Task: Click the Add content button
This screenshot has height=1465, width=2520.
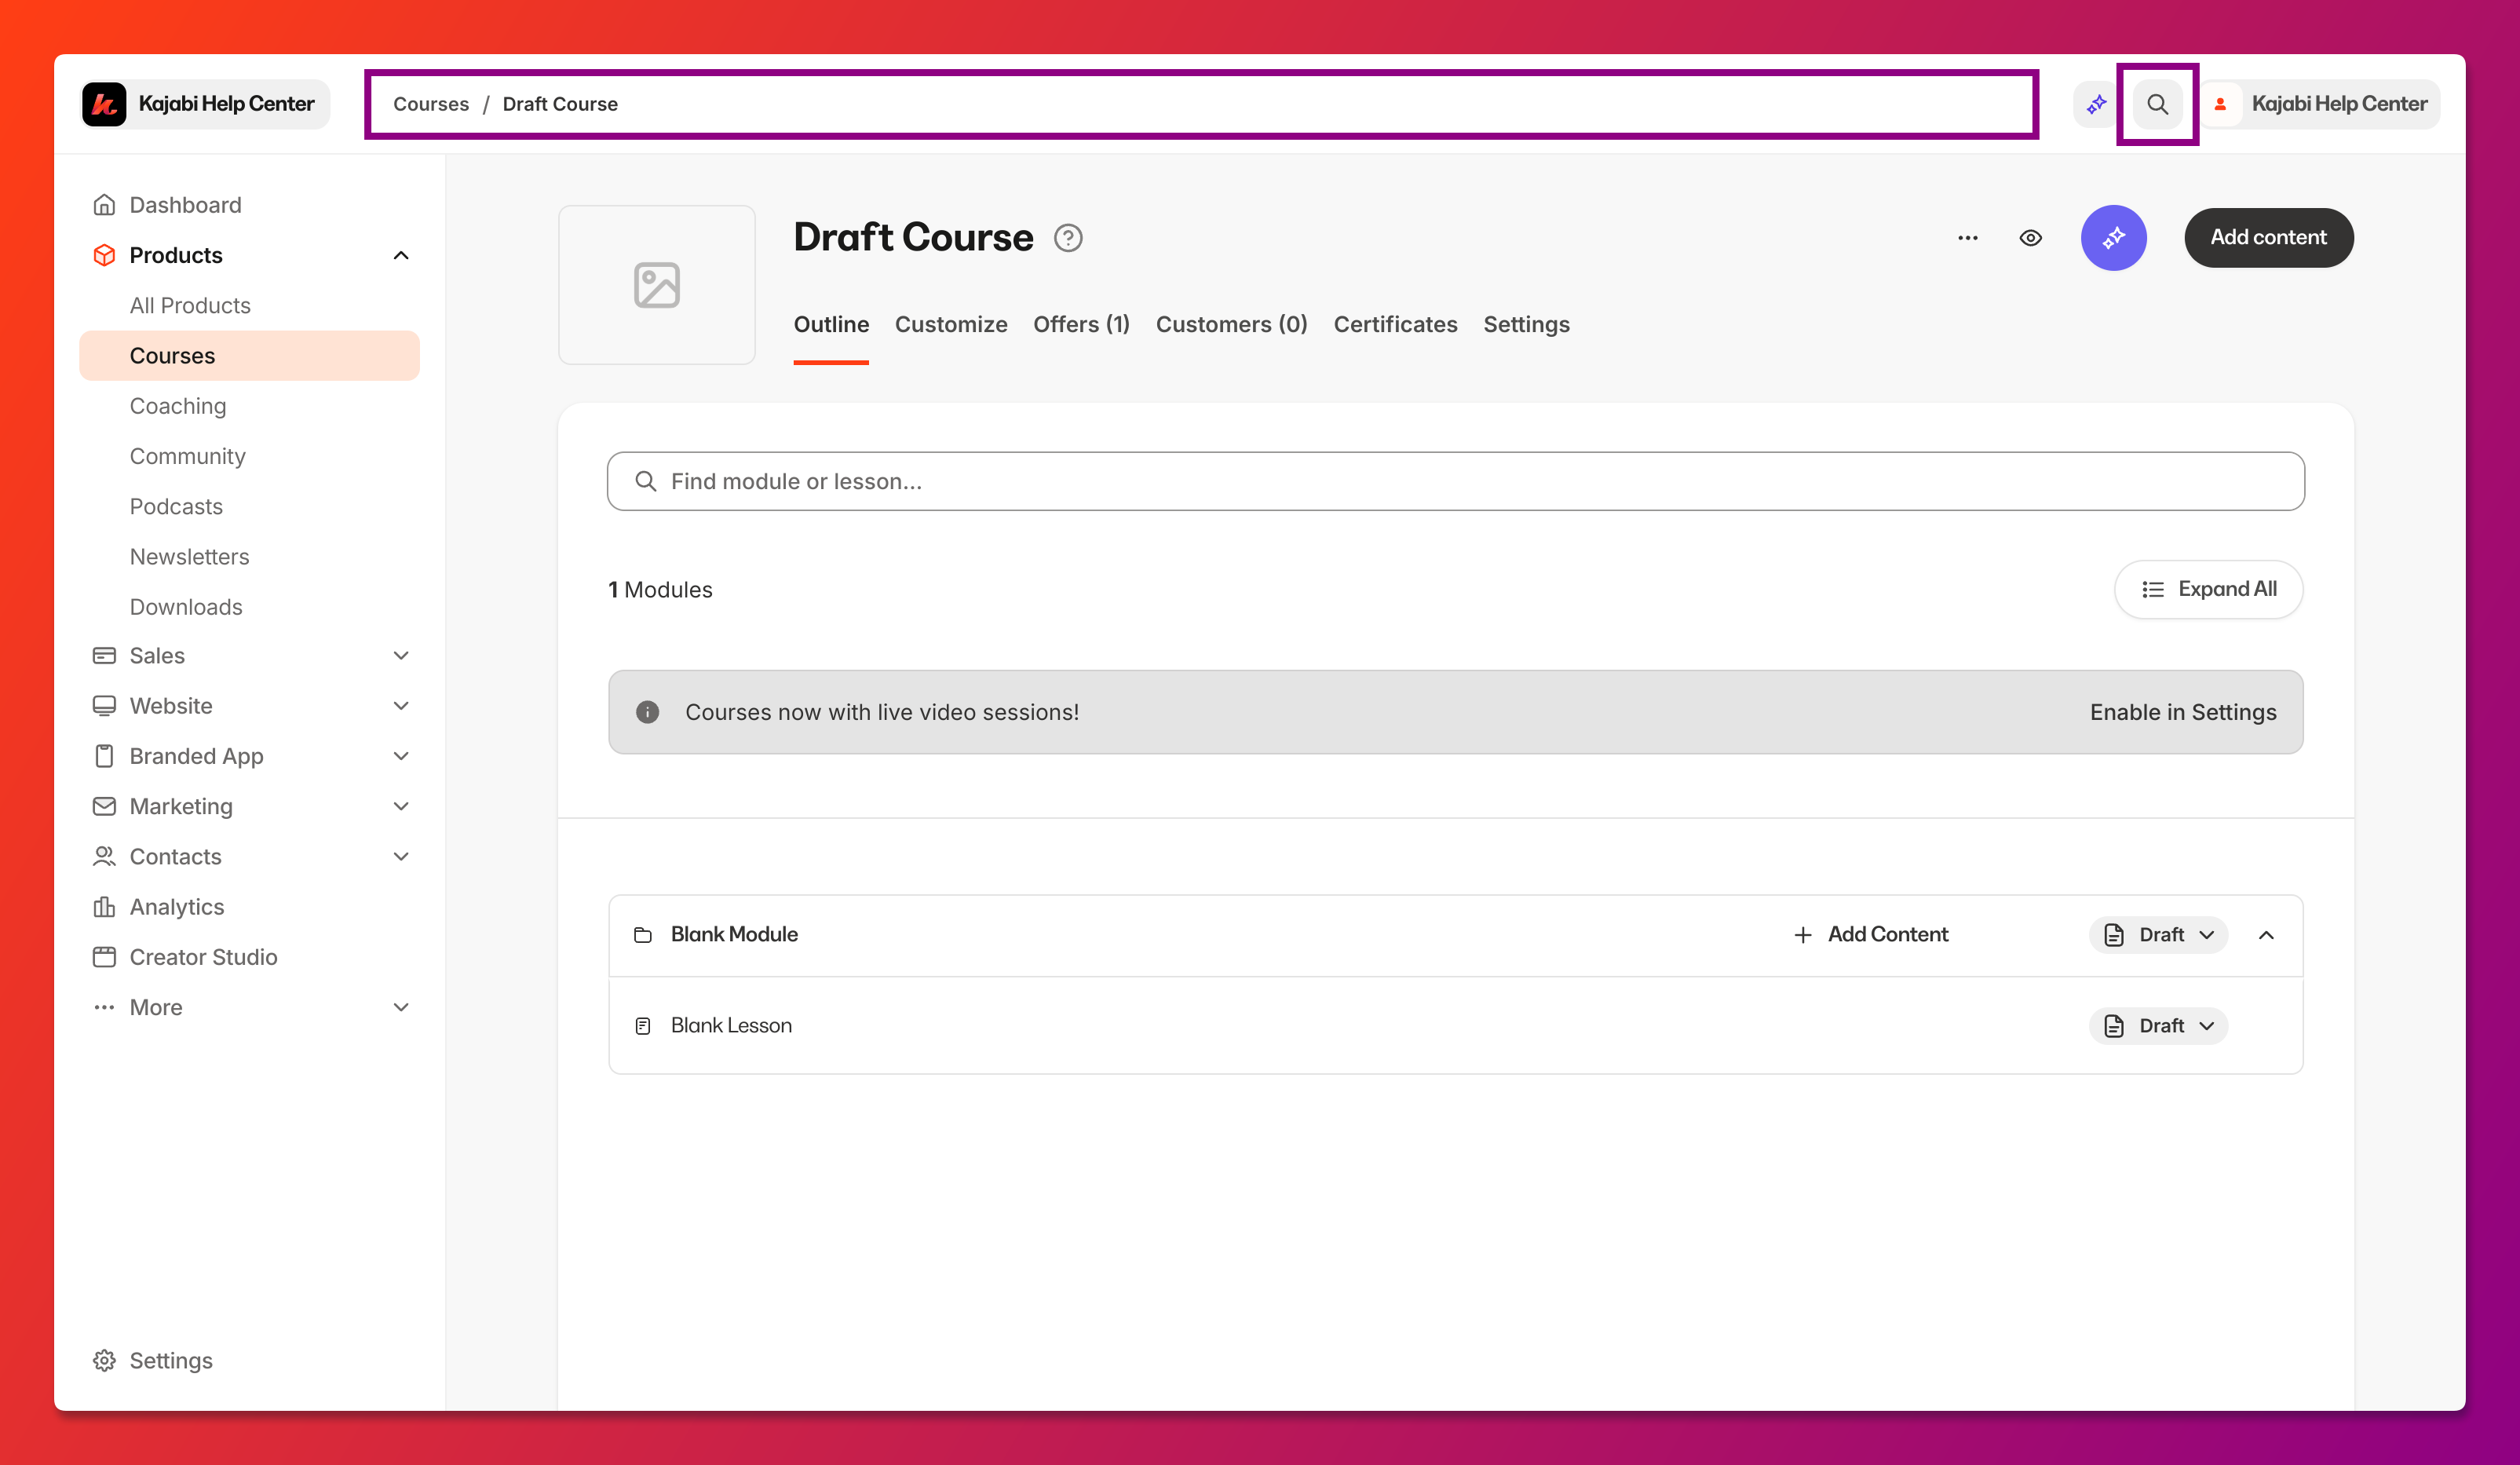Action: click(x=2268, y=238)
